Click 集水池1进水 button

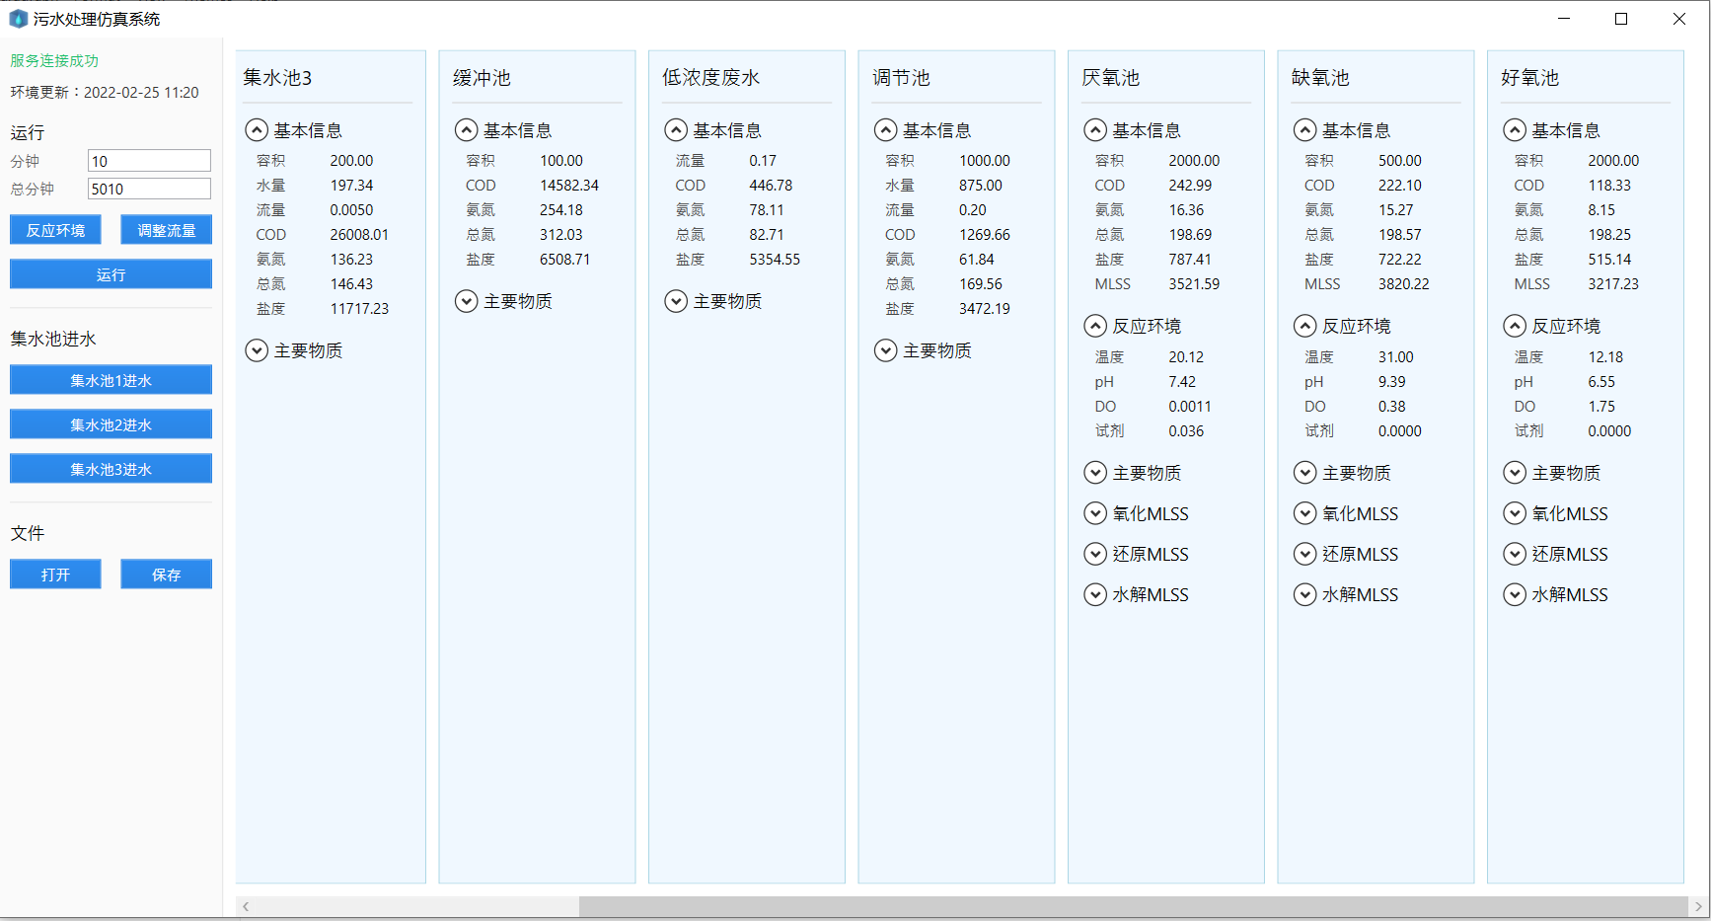[x=111, y=380]
